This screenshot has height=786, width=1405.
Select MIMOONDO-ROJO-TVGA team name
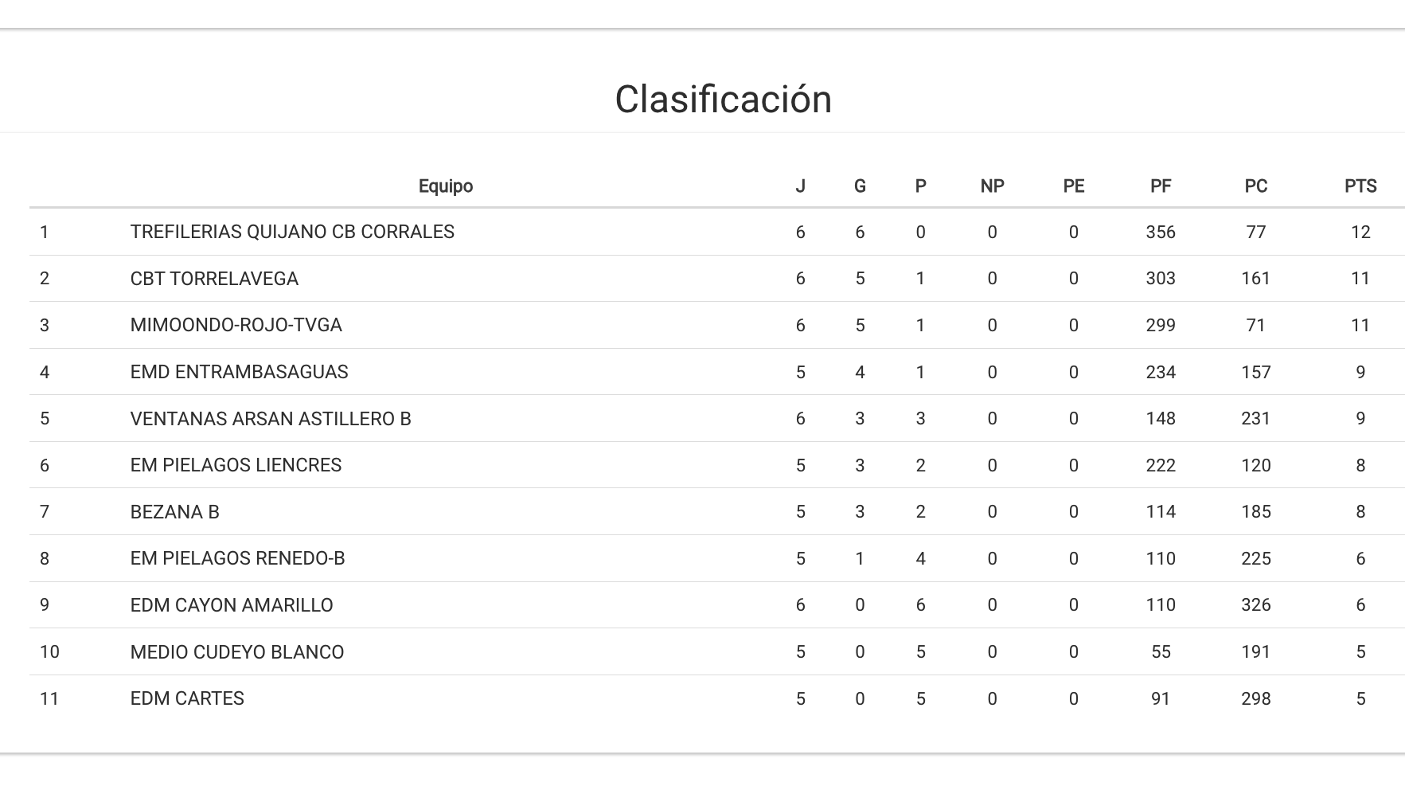236,325
